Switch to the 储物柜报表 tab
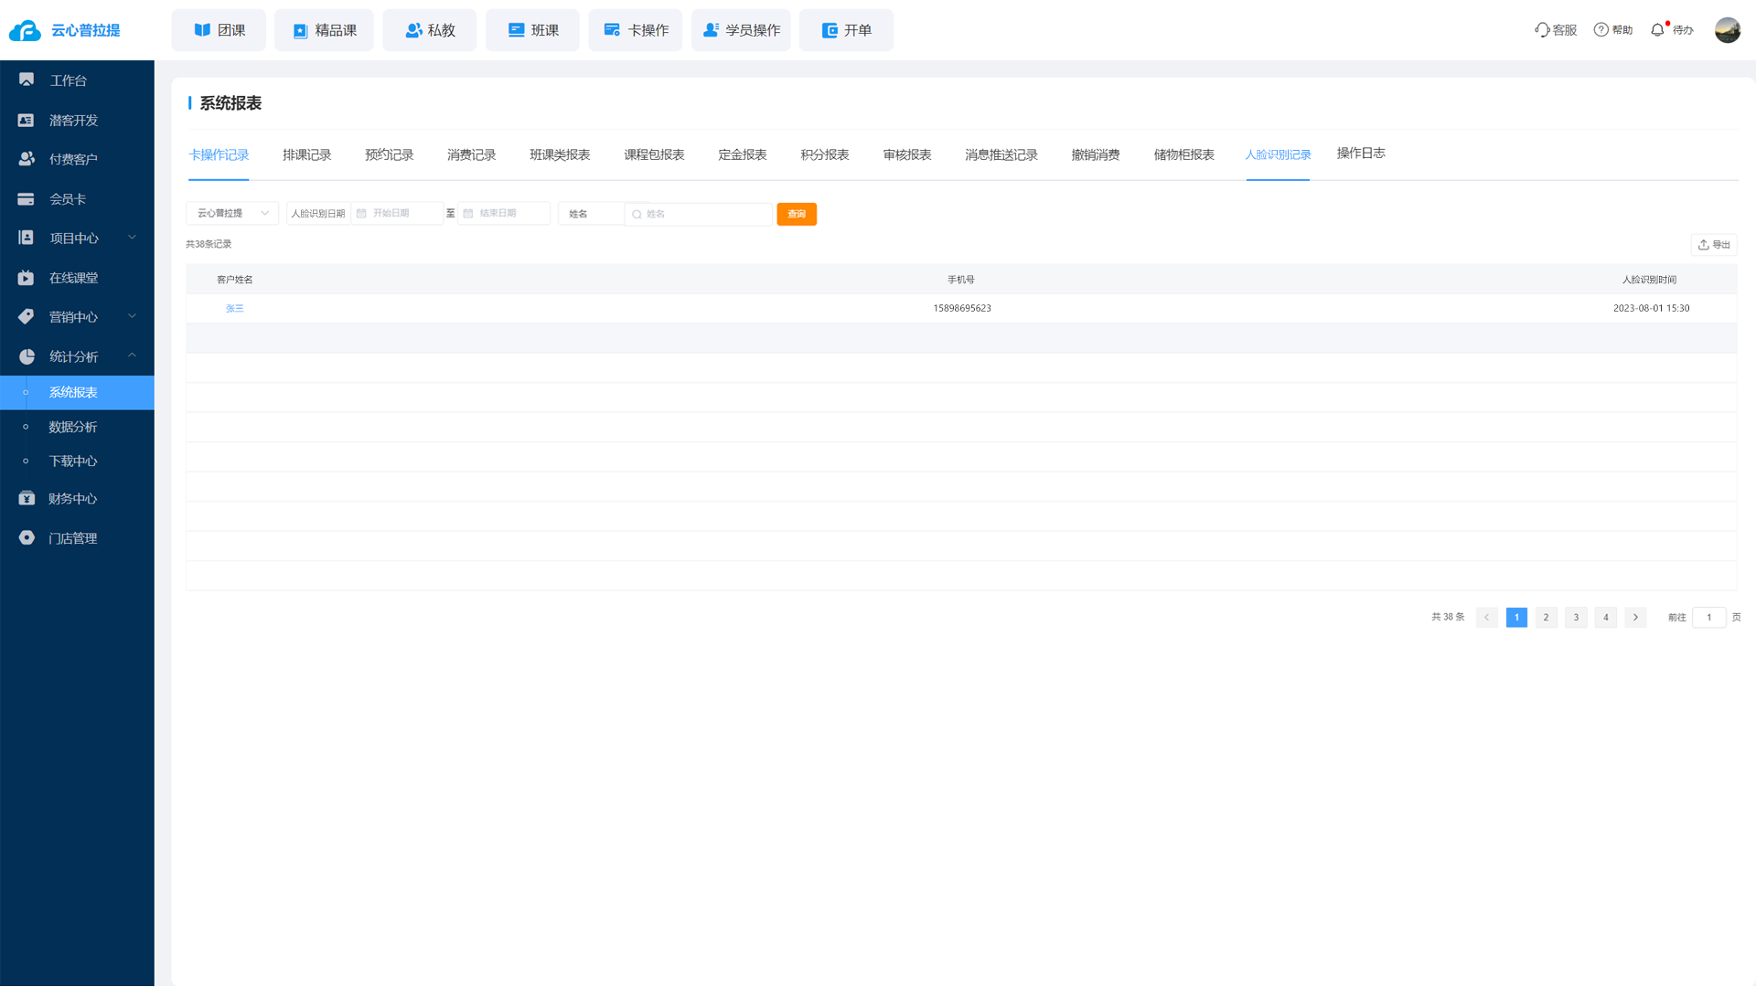This screenshot has height=987, width=1756. pos(1183,155)
